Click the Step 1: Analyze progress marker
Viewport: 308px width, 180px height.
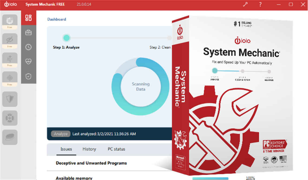click(x=66, y=38)
